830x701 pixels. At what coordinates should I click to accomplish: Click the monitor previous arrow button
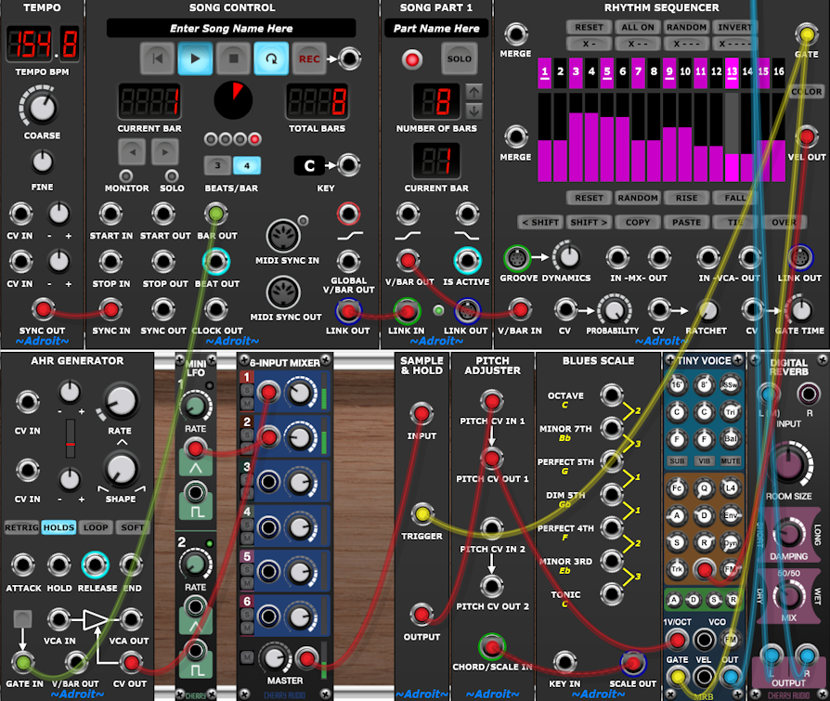tap(133, 152)
